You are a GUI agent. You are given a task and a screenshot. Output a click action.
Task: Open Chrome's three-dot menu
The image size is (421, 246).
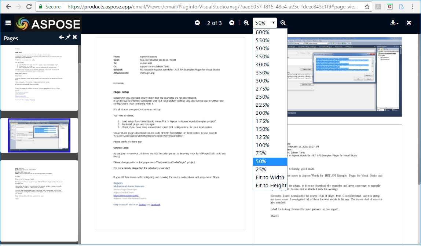click(x=413, y=7)
